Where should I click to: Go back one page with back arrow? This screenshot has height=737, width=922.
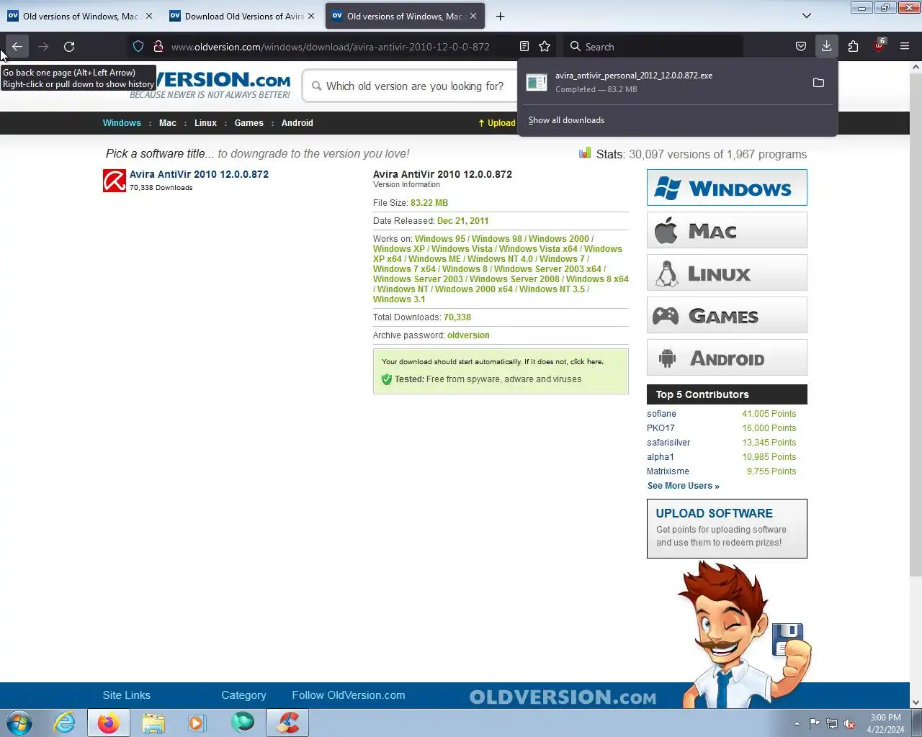(x=17, y=47)
